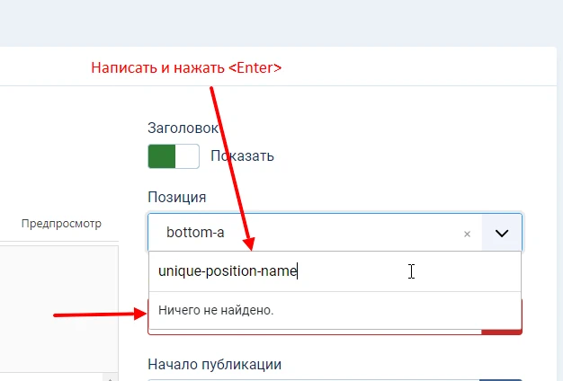This screenshot has height=381, width=563.
Task: Click the red button behind the dropdown list
Action: pyautogui.click(x=502, y=332)
